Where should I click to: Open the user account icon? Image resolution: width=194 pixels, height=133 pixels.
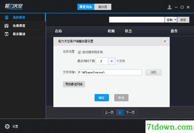coord(169,7)
